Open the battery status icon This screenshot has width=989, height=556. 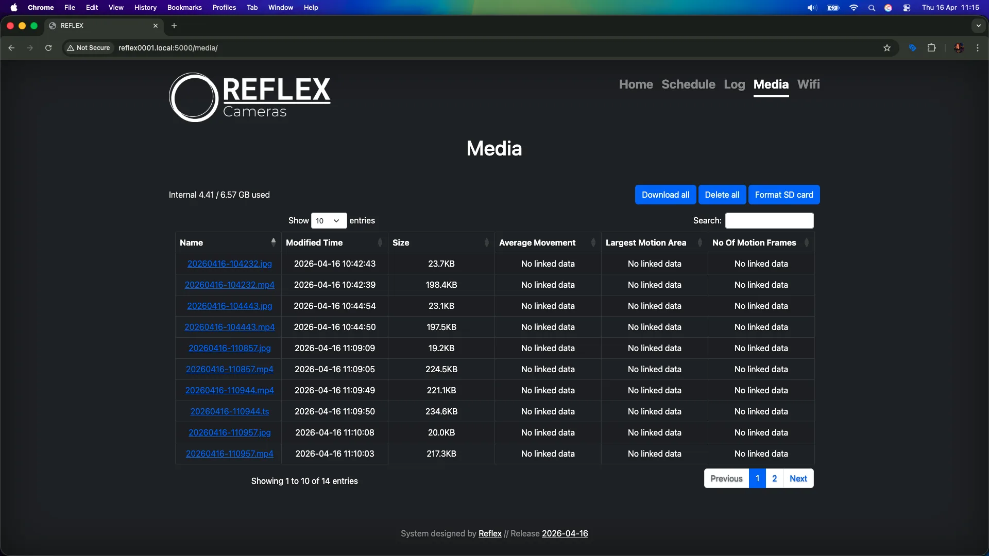click(x=833, y=8)
